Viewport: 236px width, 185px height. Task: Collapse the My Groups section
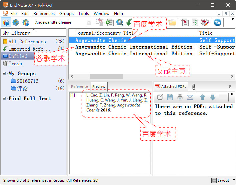click(4, 74)
